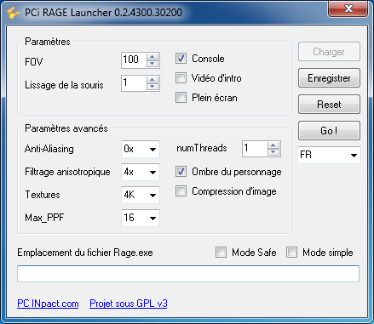Screen dimensions: 374x324
Task: Close the PCi RAGE Launcher window
Action: 348,9
